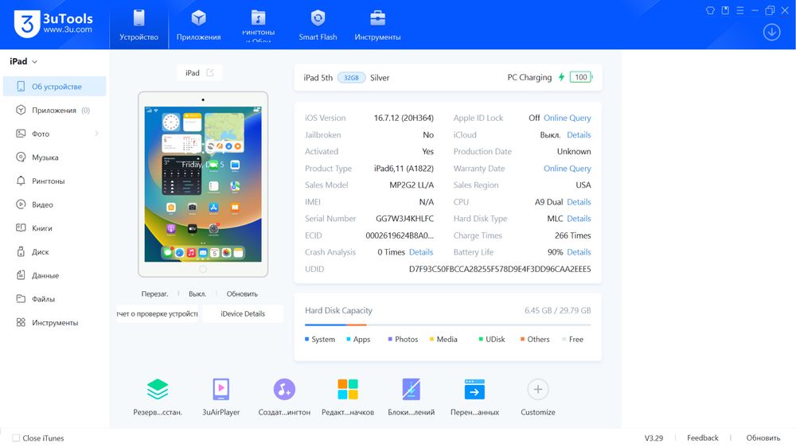Open the Инструменты tab in top bar
796x447 pixels.
pos(377,25)
